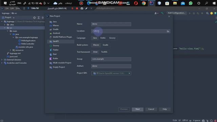The height and width of the screenshot is (122, 217).
Task: Click collapse all icon in Project panel
Action: (x=43, y=18)
